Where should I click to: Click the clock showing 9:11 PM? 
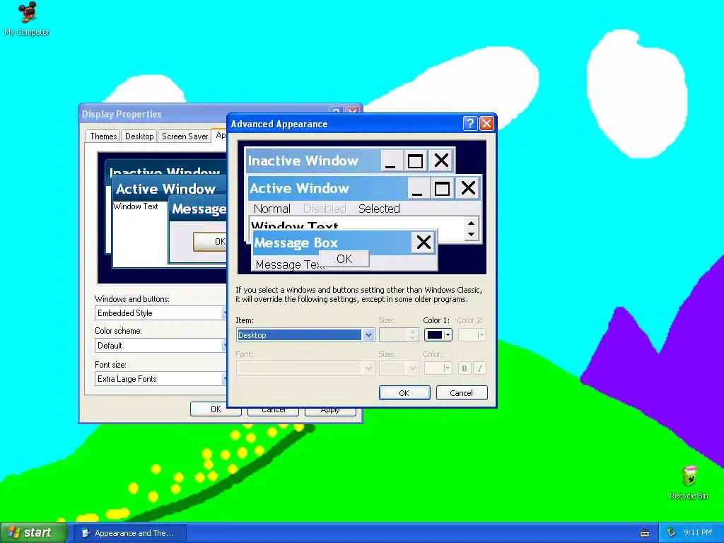click(x=697, y=533)
